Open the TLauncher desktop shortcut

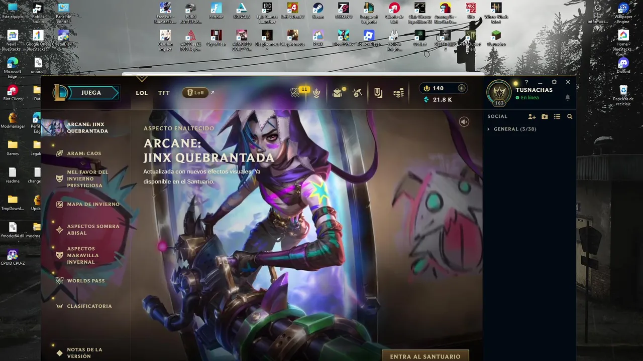click(x=496, y=39)
